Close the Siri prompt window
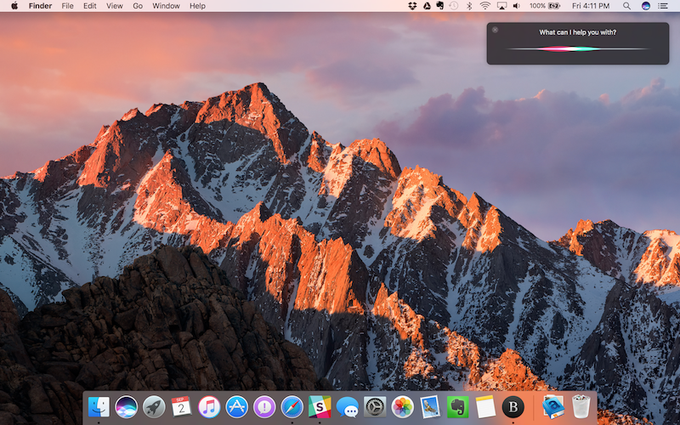Screen dimensions: 680x425 [496, 30]
